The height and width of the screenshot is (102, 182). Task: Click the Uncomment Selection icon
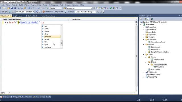pos(13,12)
